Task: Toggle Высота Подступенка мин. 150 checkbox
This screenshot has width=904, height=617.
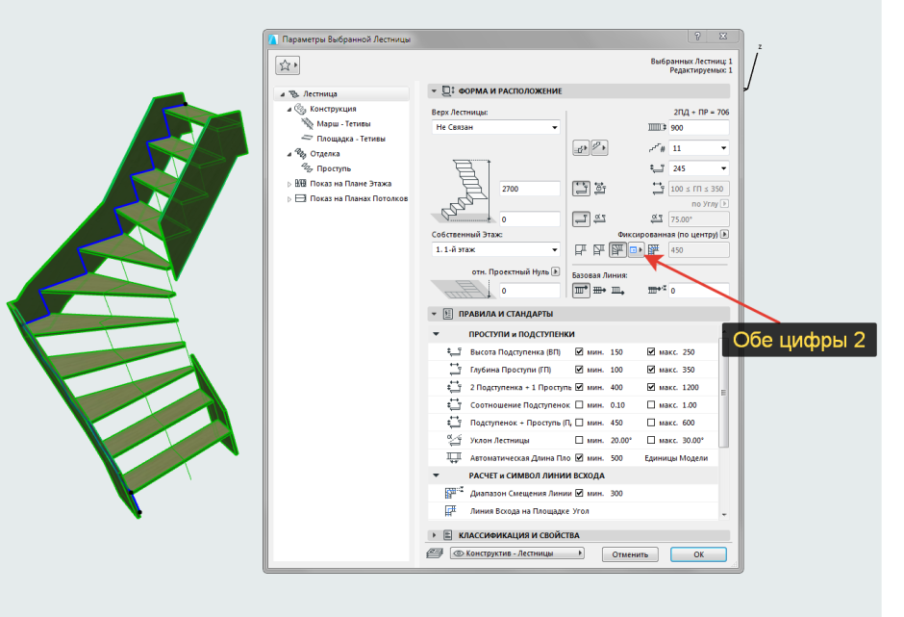Action: pos(579,351)
